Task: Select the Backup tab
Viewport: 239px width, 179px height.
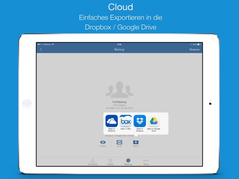Action: pos(128,162)
